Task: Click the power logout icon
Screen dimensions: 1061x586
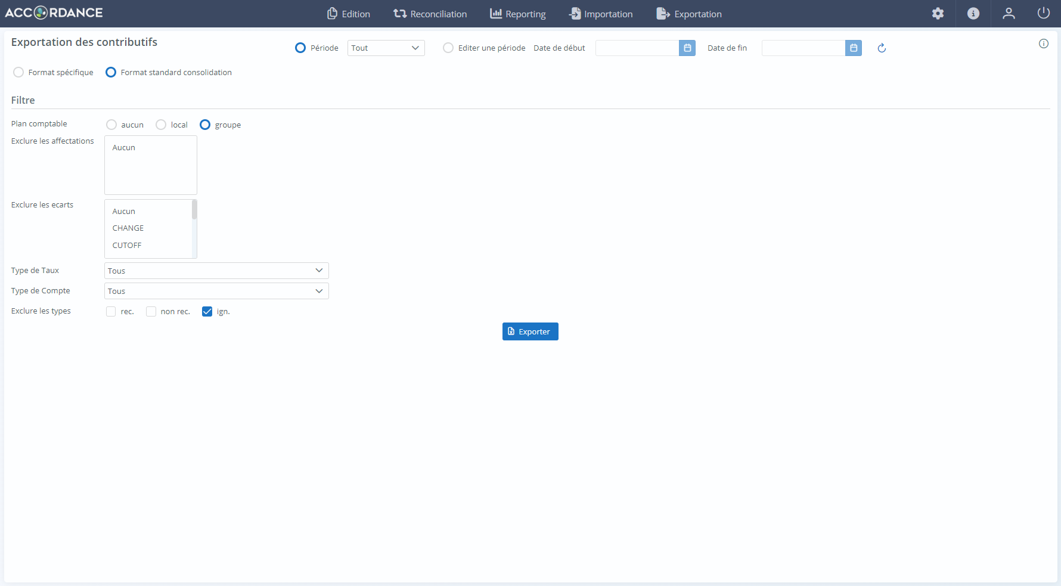Action: pyautogui.click(x=1044, y=13)
